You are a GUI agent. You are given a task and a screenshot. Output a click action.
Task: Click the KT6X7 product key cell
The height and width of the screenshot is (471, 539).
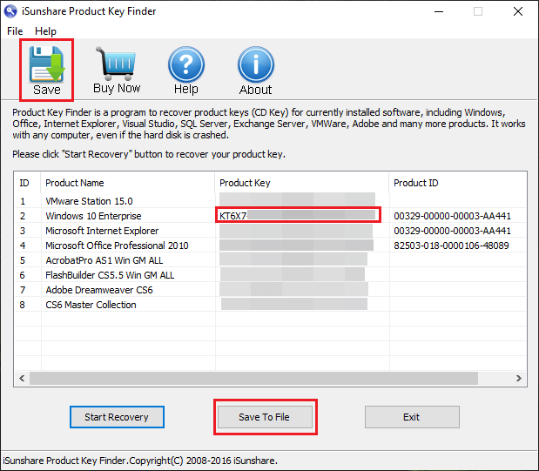298,216
